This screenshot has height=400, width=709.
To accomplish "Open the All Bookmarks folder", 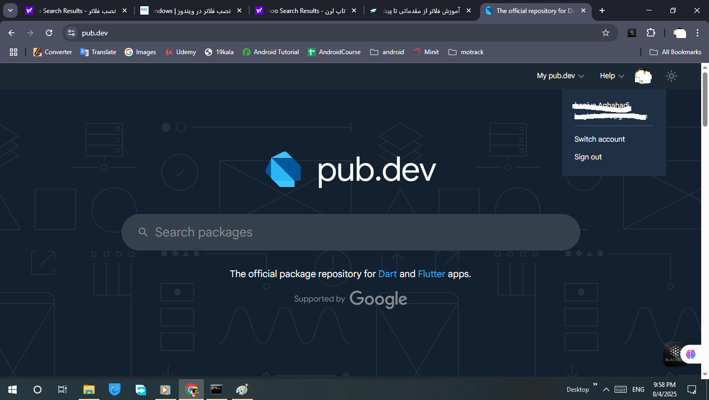I will pyautogui.click(x=675, y=52).
